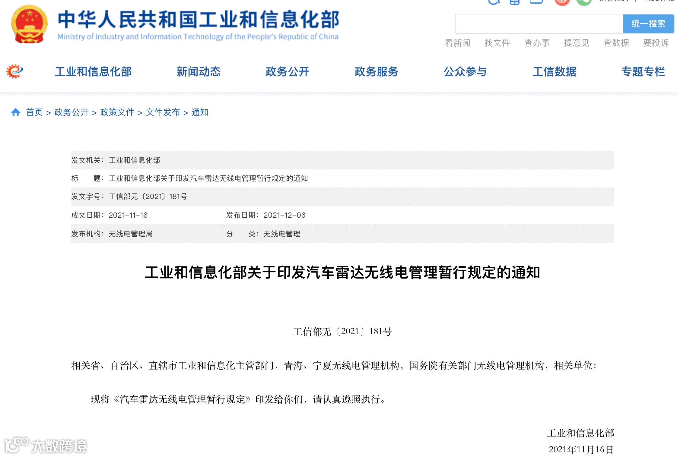Click the mobile phone version icon
The width and height of the screenshot is (677, 457).
click(514, 2)
